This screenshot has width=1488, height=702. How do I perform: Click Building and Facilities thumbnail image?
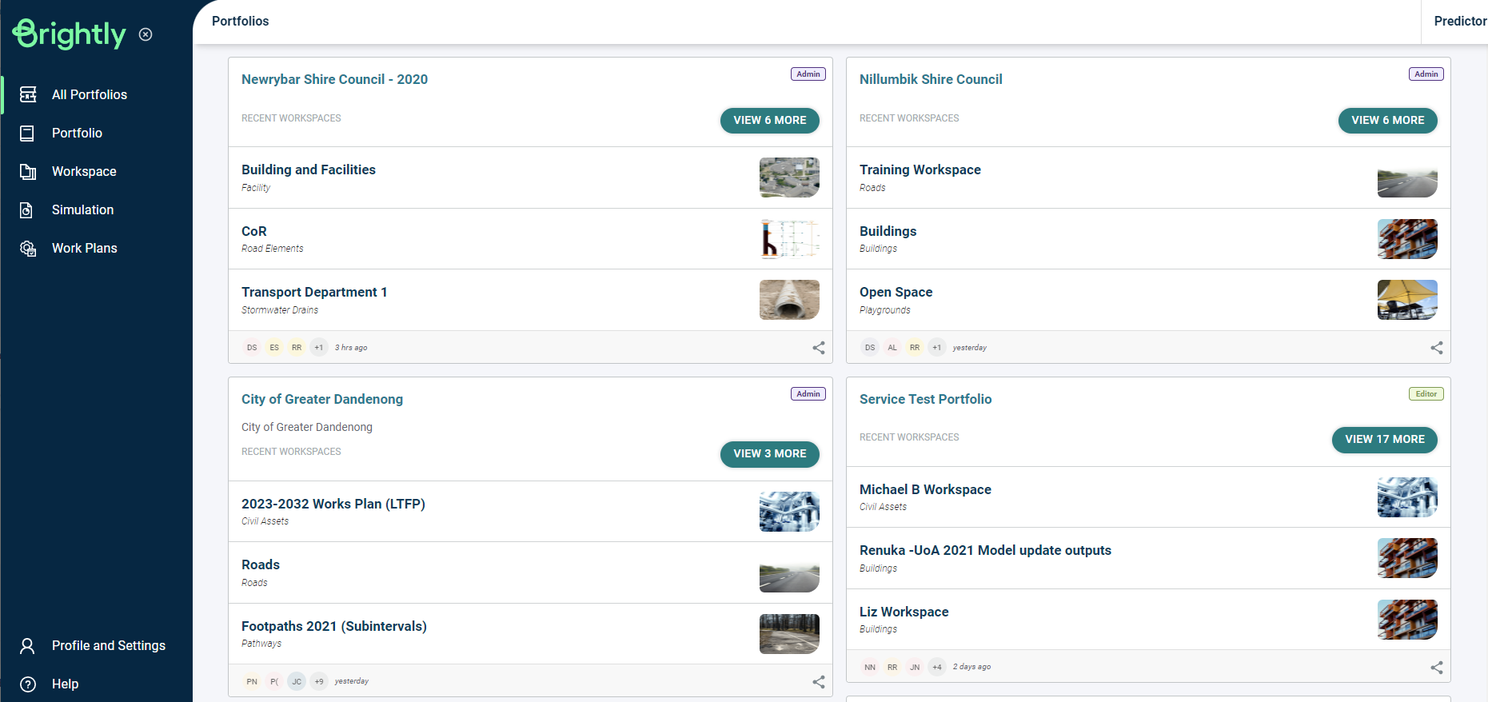coord(789,177)
